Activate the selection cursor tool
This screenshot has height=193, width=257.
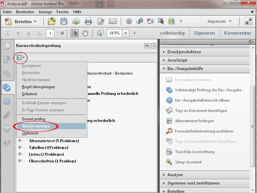coord(75,33)
